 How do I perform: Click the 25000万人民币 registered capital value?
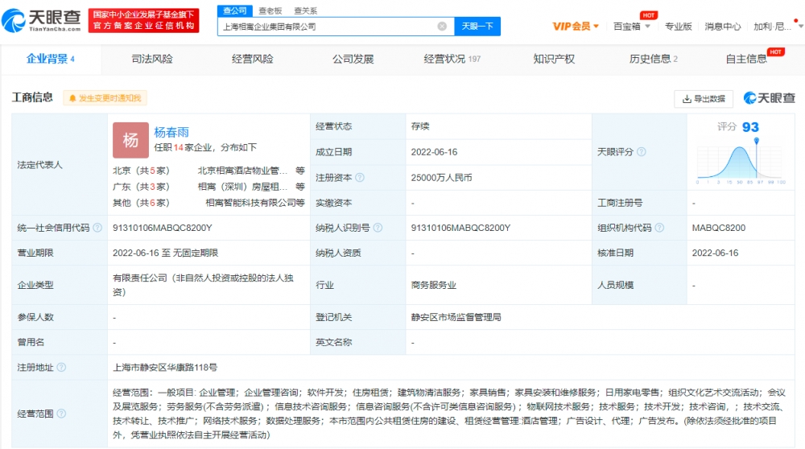pos(441,178)
